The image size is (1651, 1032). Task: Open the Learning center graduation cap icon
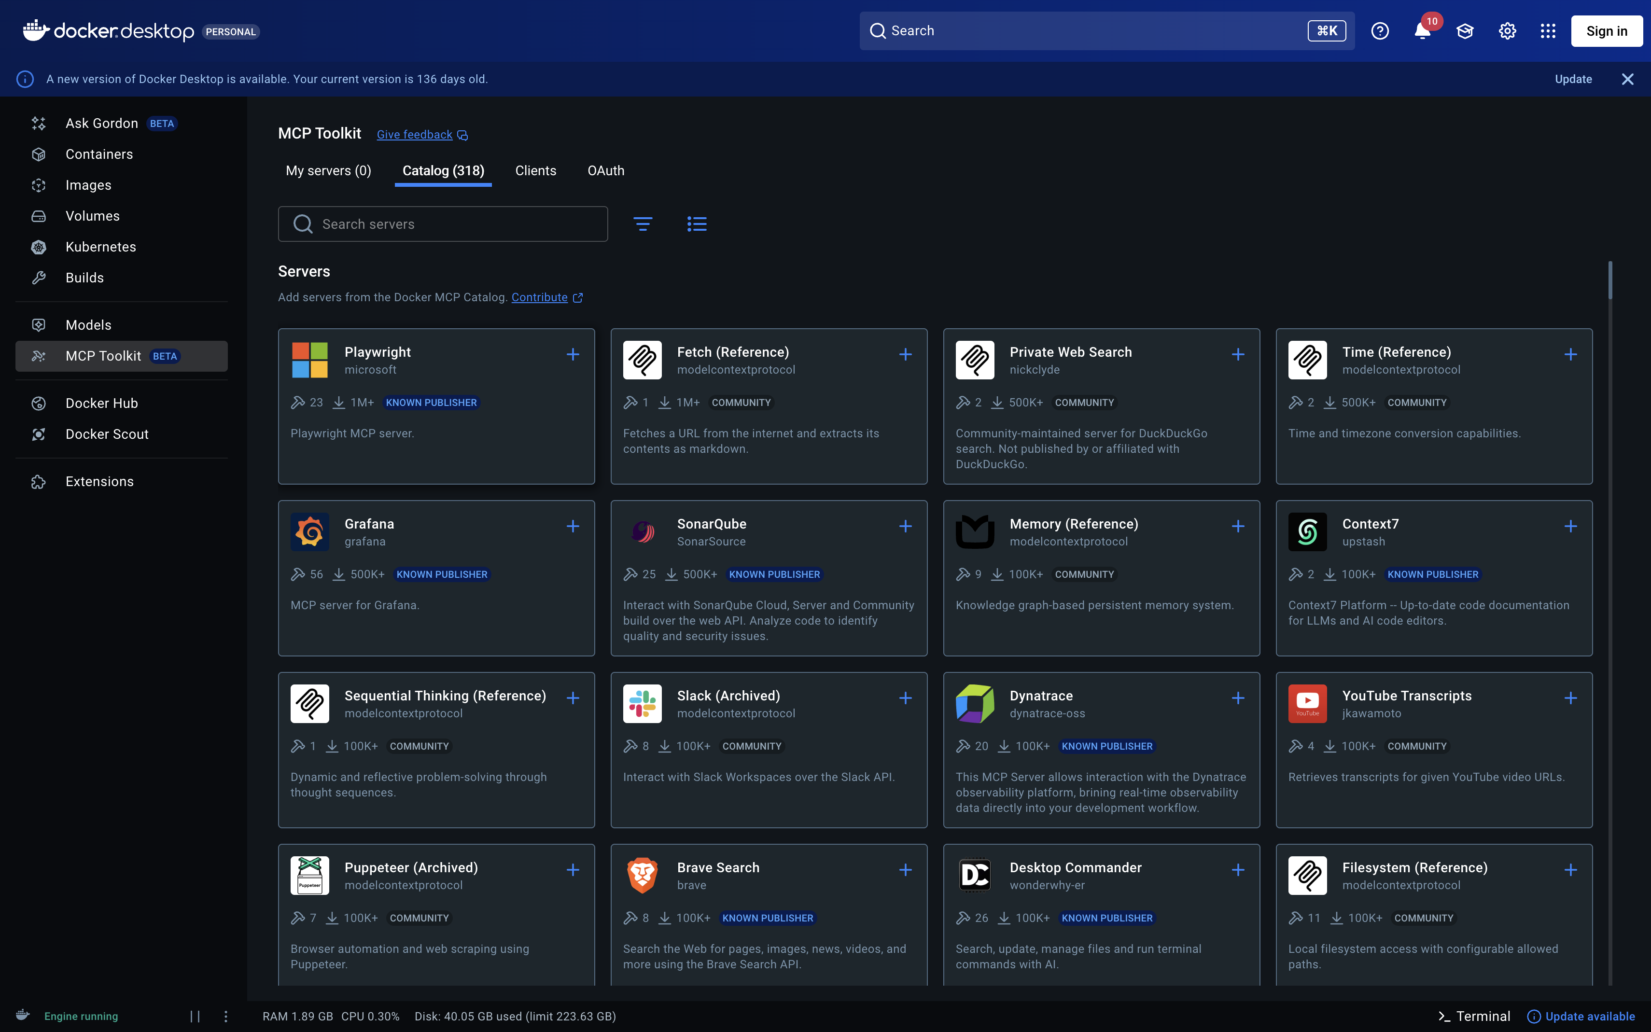[1465, 31]
